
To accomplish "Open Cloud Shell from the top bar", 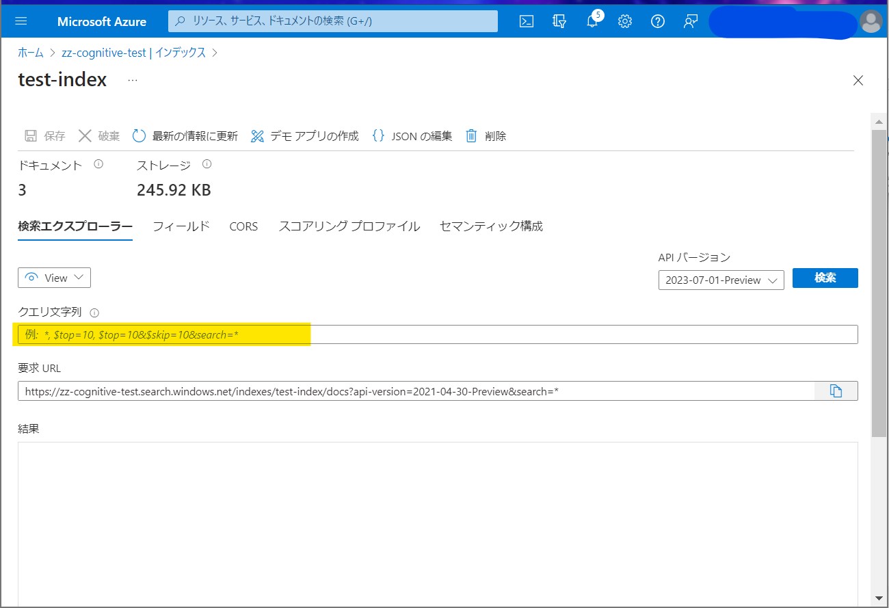I will tap(526, 21).
